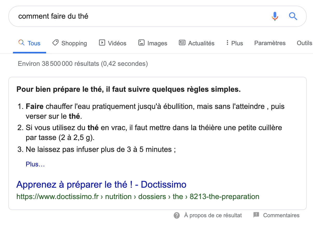Click the Commentaires feedback link
313x225 pixels.
tap(281, 215)
